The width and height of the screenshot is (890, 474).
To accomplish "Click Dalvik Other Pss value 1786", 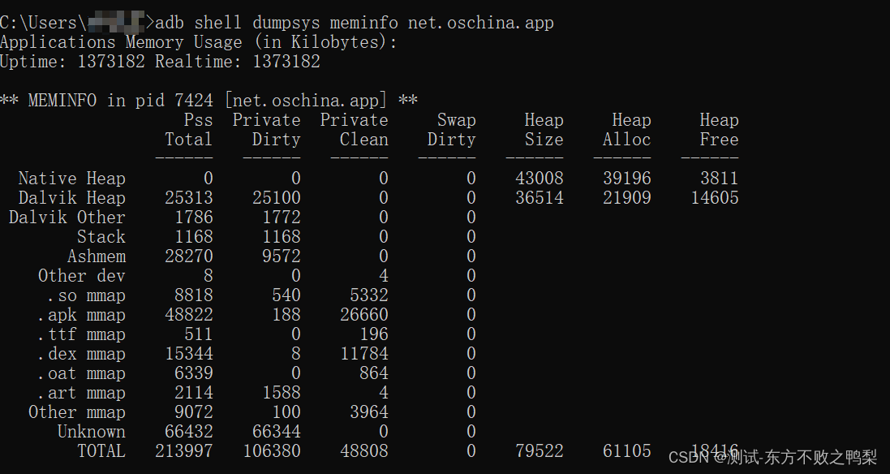I will tap(194, 218).
